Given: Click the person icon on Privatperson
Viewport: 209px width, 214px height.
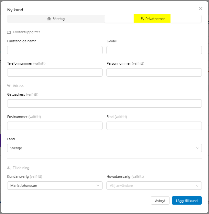Looking at the screenshot, I should point(142,19).
